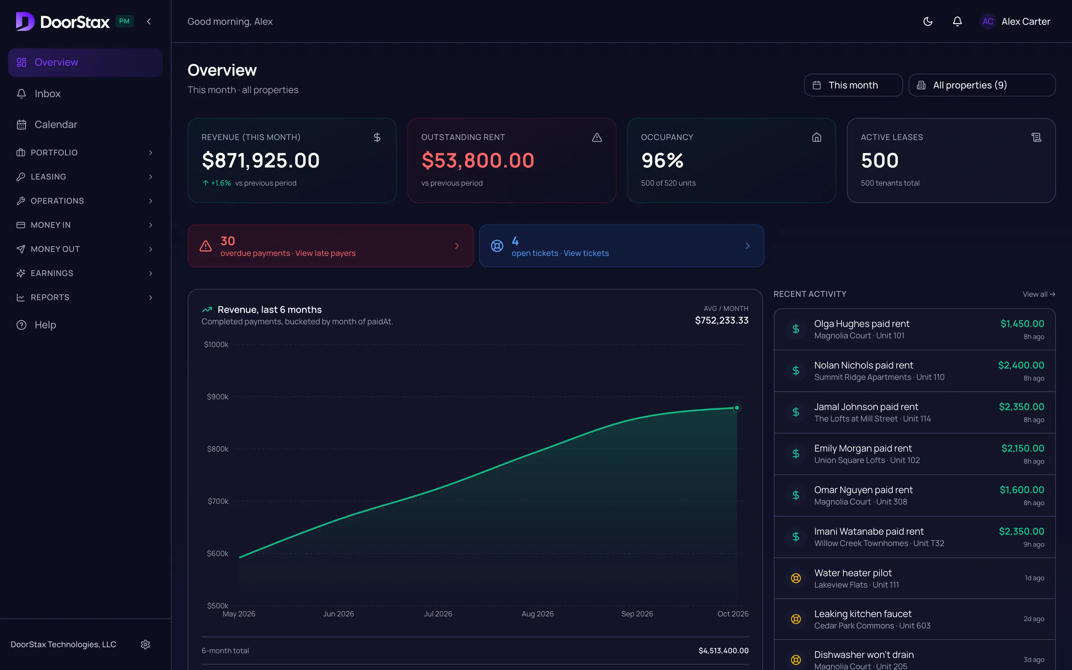Open Omar Nguyen paid rent activity
This screenshot has height=670, width=1072.
pos(914,495)
